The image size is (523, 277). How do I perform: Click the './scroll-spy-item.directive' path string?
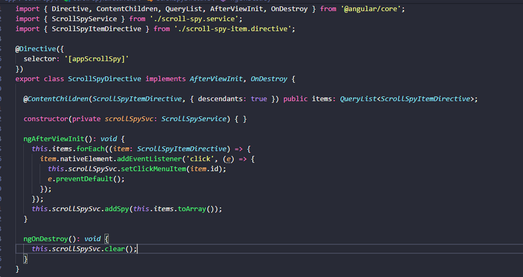point(233,29)
